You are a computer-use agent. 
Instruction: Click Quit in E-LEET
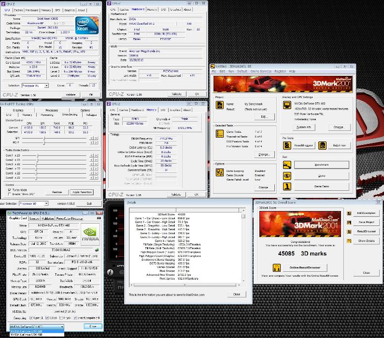[x=89, y=204]
